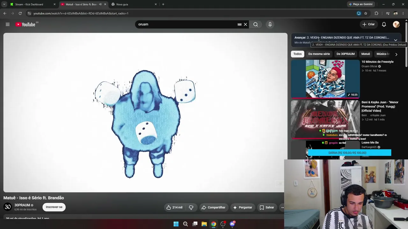
Task: Open the tab search dropdown arrow
Action: point(4,4)
